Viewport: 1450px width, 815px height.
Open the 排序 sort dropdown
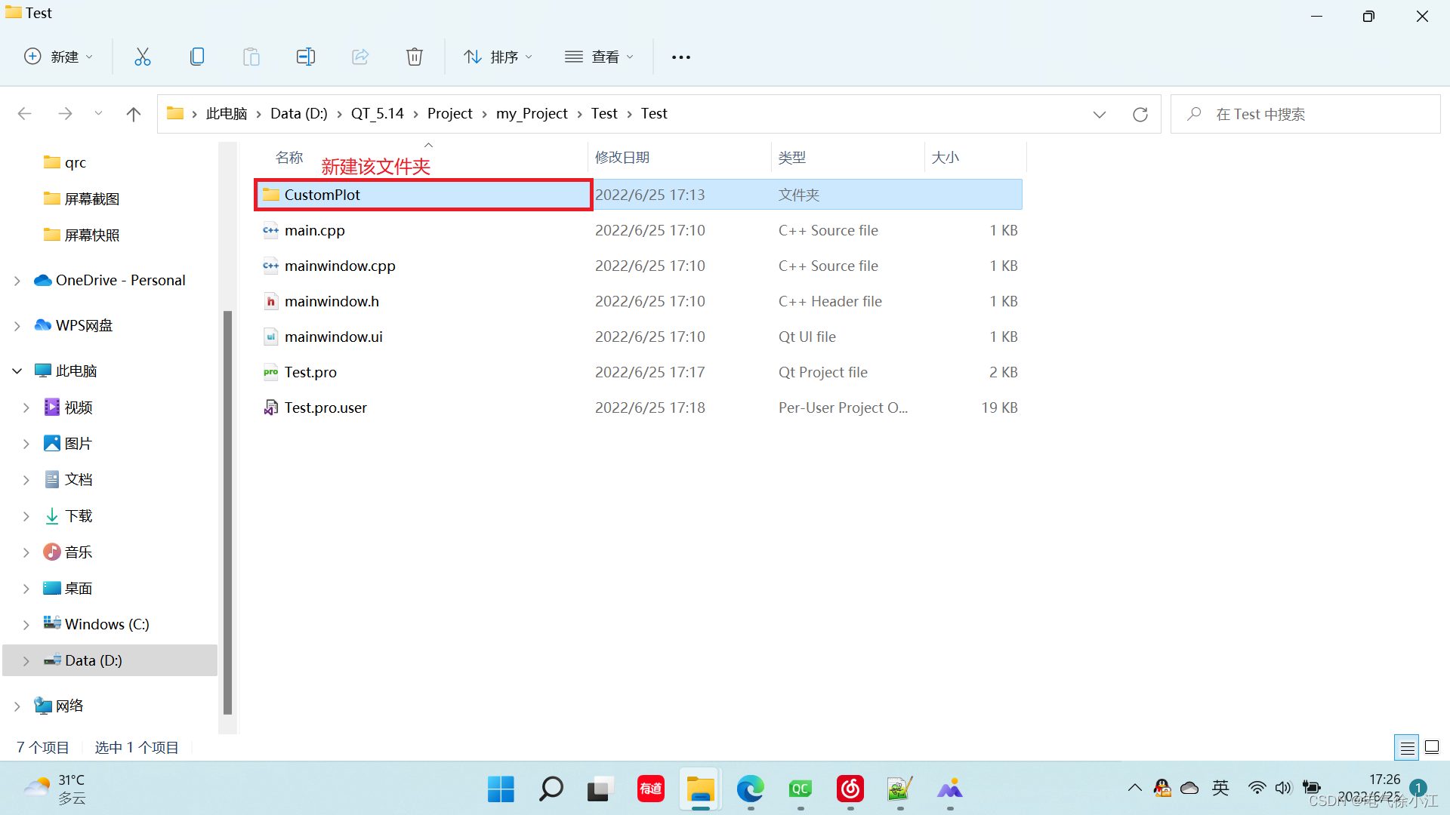point(498,57)
